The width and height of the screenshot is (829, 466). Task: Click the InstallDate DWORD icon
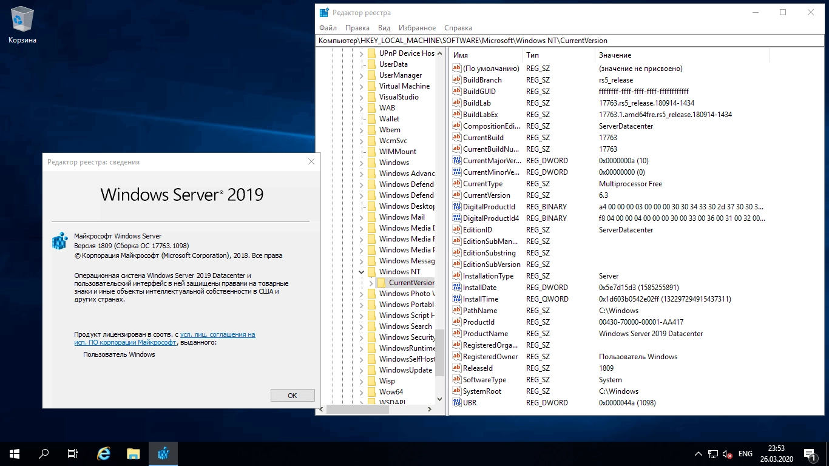tap(457, 288)
